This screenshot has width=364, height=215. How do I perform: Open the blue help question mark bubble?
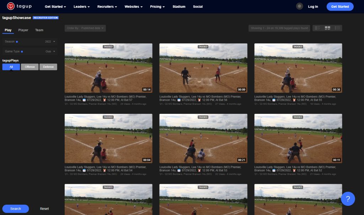[x=348, y=199]
